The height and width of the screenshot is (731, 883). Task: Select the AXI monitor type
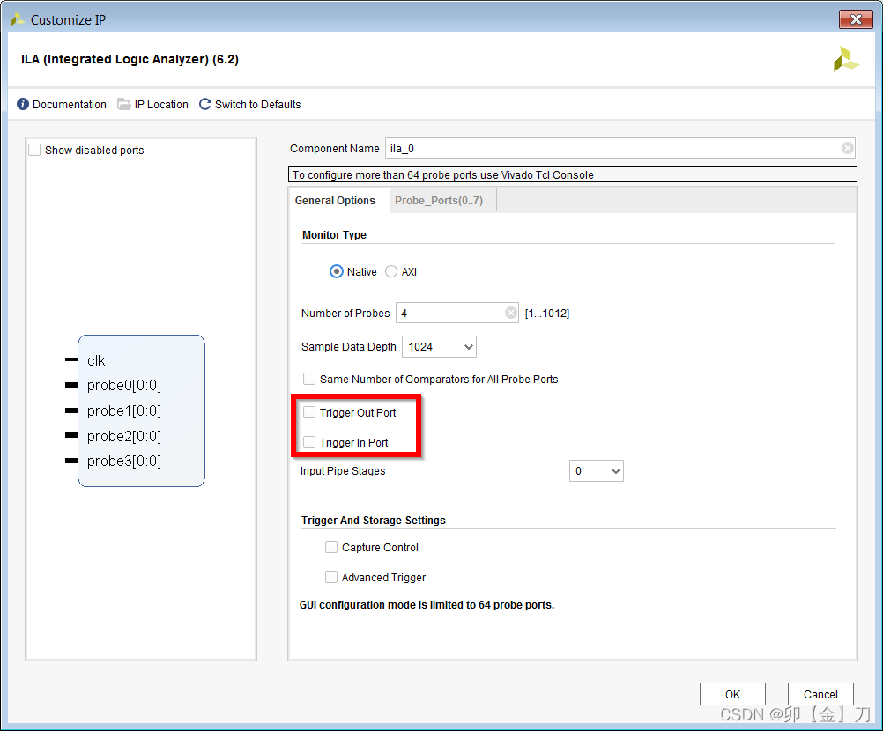(390, 272)
